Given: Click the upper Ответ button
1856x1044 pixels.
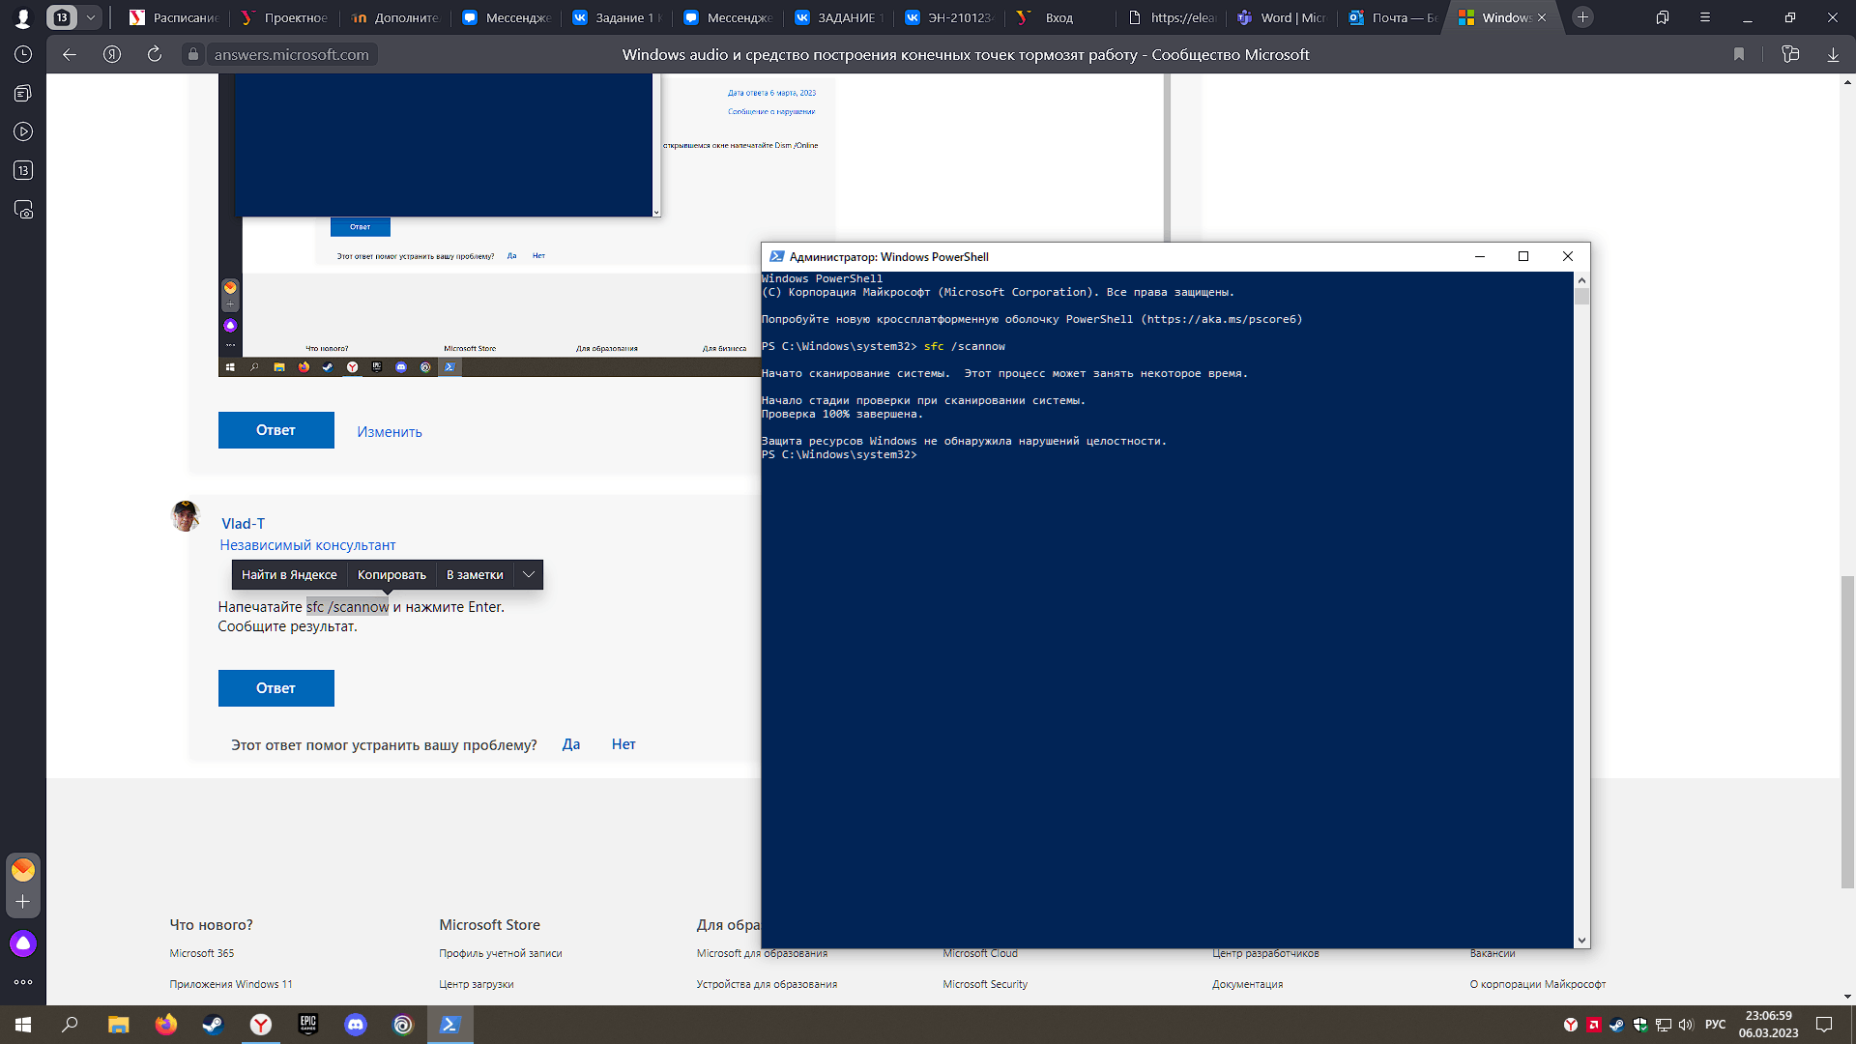Looking at the screenshot, I should click(x=276, y=430).
